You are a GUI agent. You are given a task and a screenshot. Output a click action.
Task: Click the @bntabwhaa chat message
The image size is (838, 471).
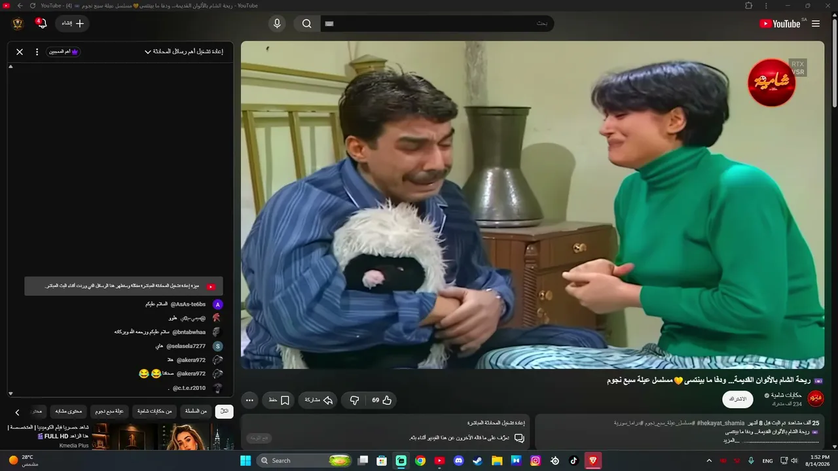click(168, 332)
